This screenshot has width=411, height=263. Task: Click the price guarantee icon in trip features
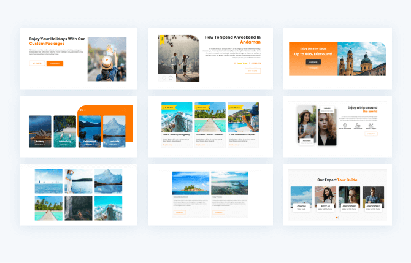tap(345, 125)
